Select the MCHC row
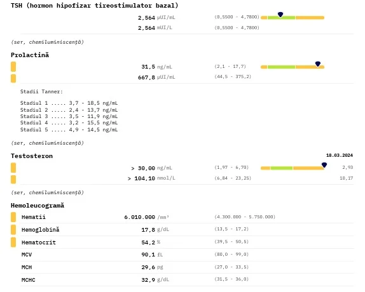 187,280
